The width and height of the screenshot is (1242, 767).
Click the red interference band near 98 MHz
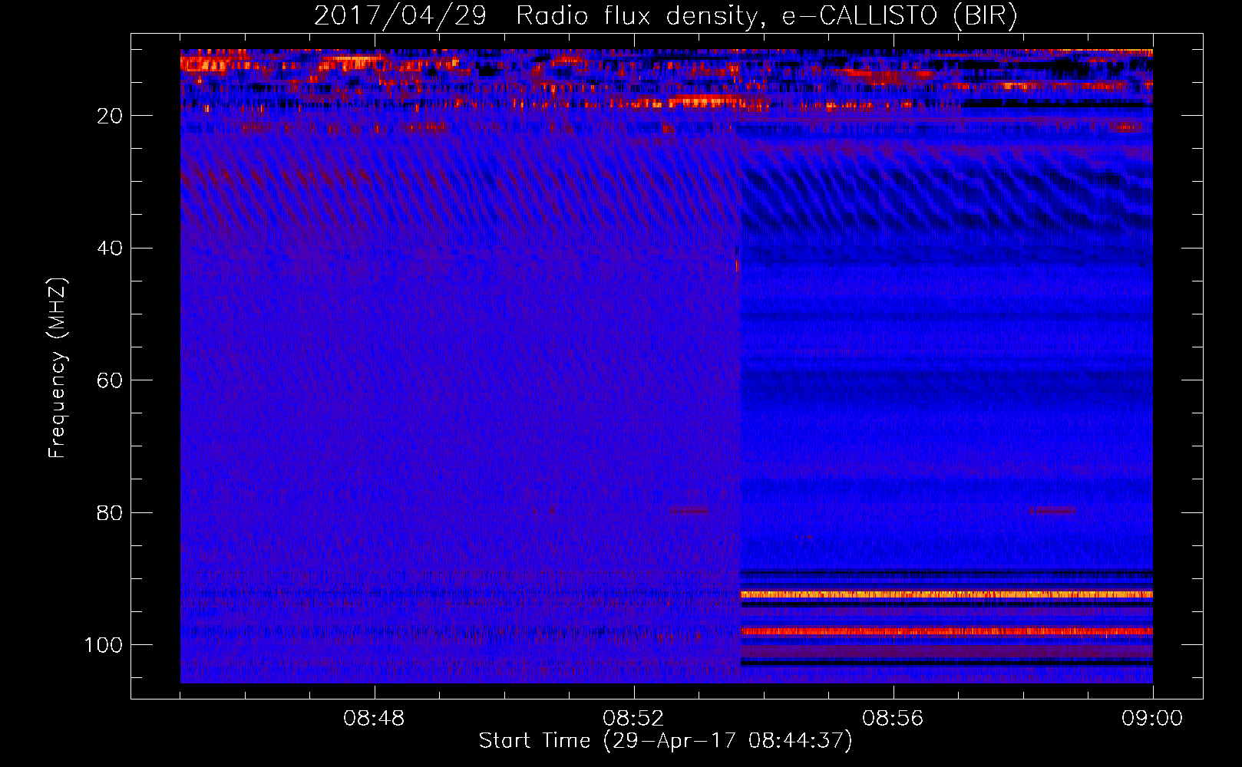tap(946, 631)
